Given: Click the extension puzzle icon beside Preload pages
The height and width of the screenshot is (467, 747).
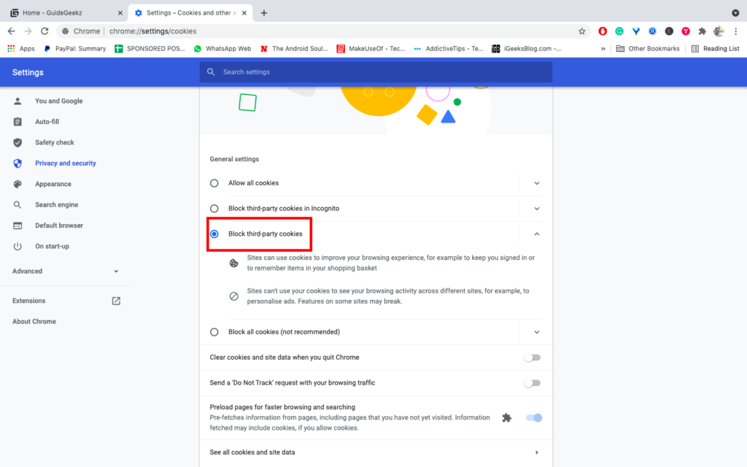Looking at the screenshot, I should (x=506, y=418).
